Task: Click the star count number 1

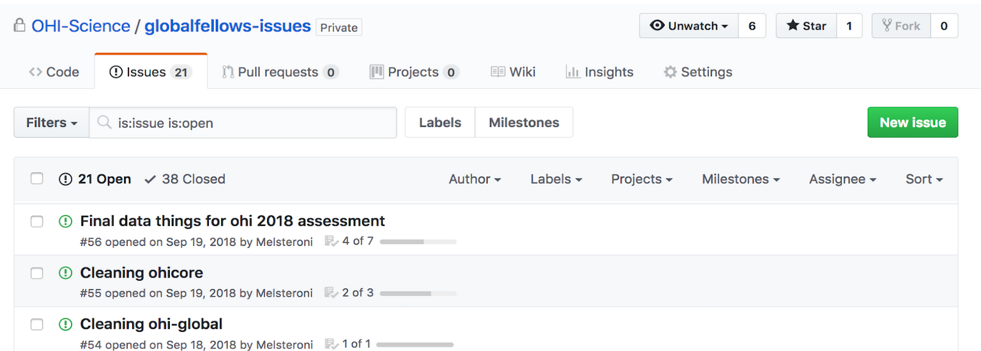Action: tap(849, 26)
